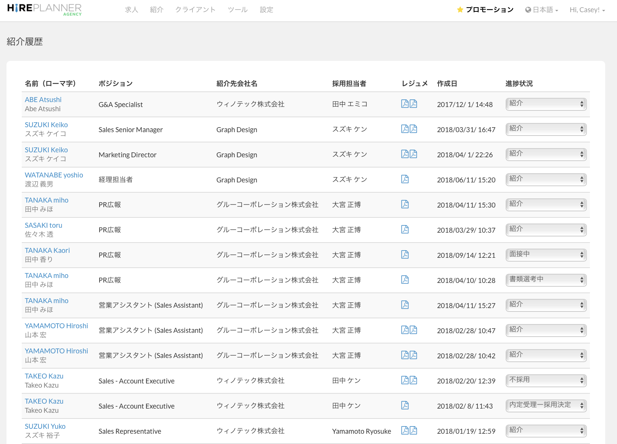617x444 pixels.
Task: Open the 書類選考中 status dropdown
Action: point(546,280)
